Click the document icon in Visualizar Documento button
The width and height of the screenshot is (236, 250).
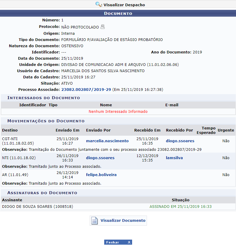pyautogui.click(x=94, y=221)
